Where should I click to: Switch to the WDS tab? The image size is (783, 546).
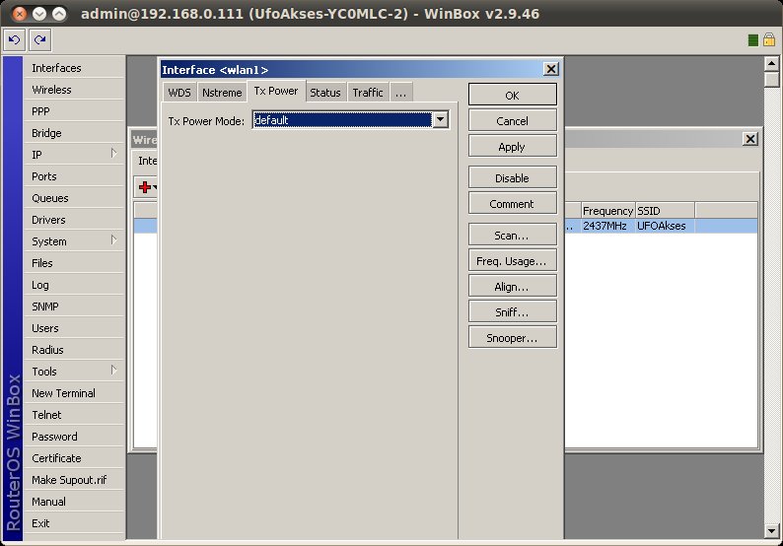pyautogui.click(x=179, y=93)
